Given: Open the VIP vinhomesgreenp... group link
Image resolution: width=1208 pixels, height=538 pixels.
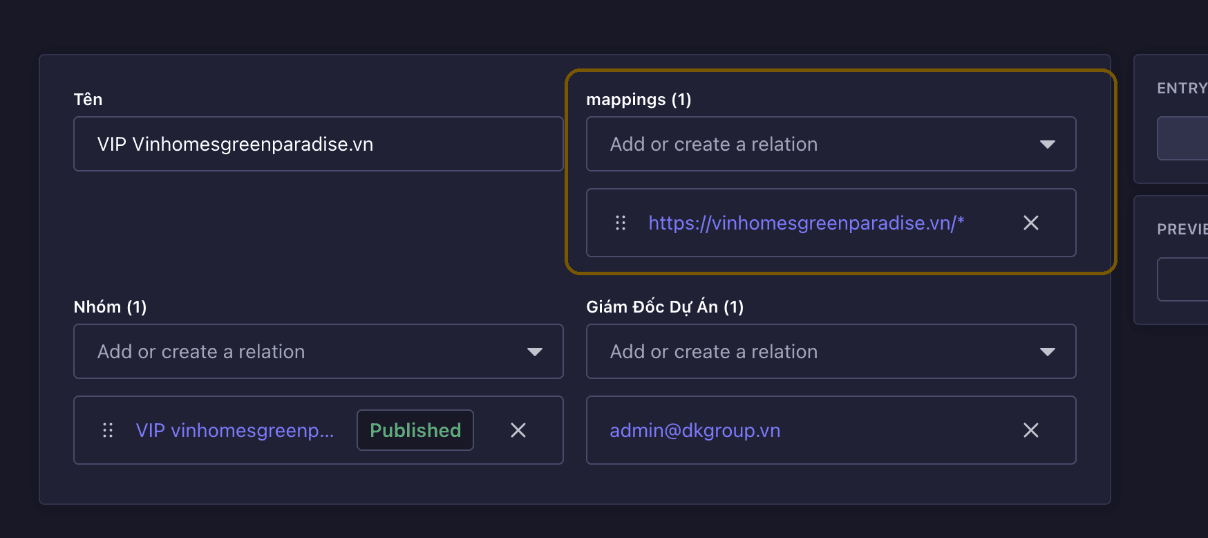Looking at the screenshot, I should coord(235,430).
